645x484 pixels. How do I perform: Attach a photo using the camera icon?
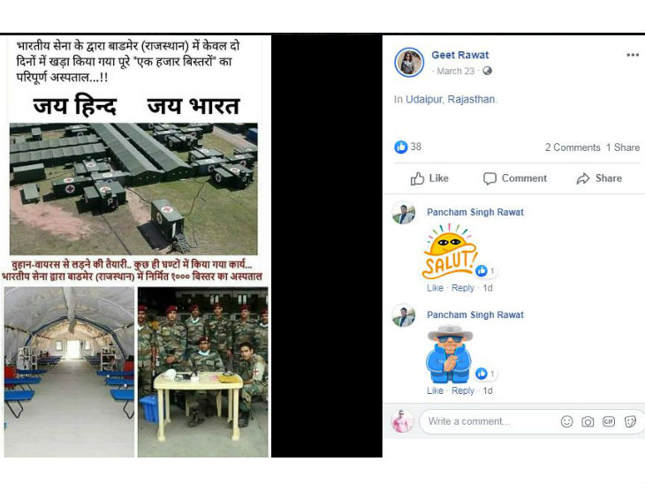tap(588, 421)
